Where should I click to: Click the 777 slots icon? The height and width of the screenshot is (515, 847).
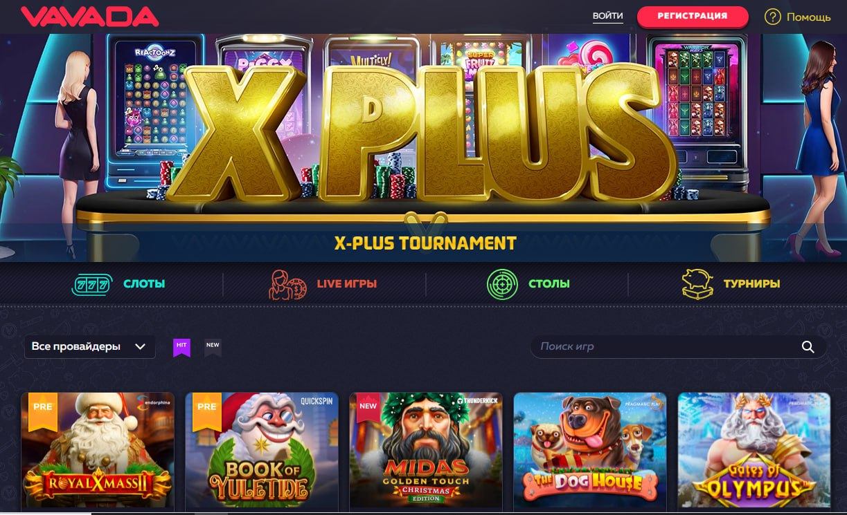[91, 283]
